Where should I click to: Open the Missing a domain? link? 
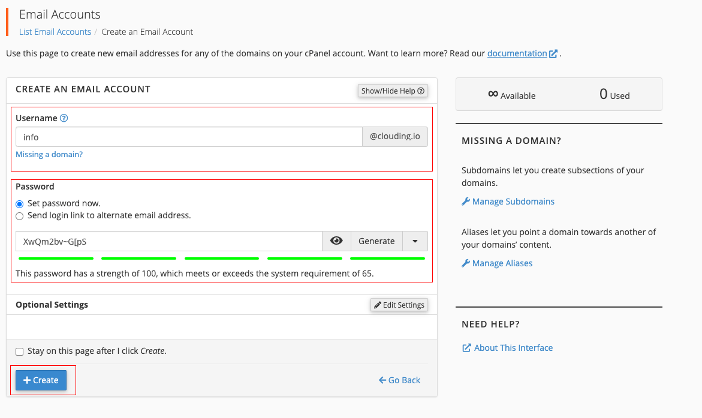49,155
